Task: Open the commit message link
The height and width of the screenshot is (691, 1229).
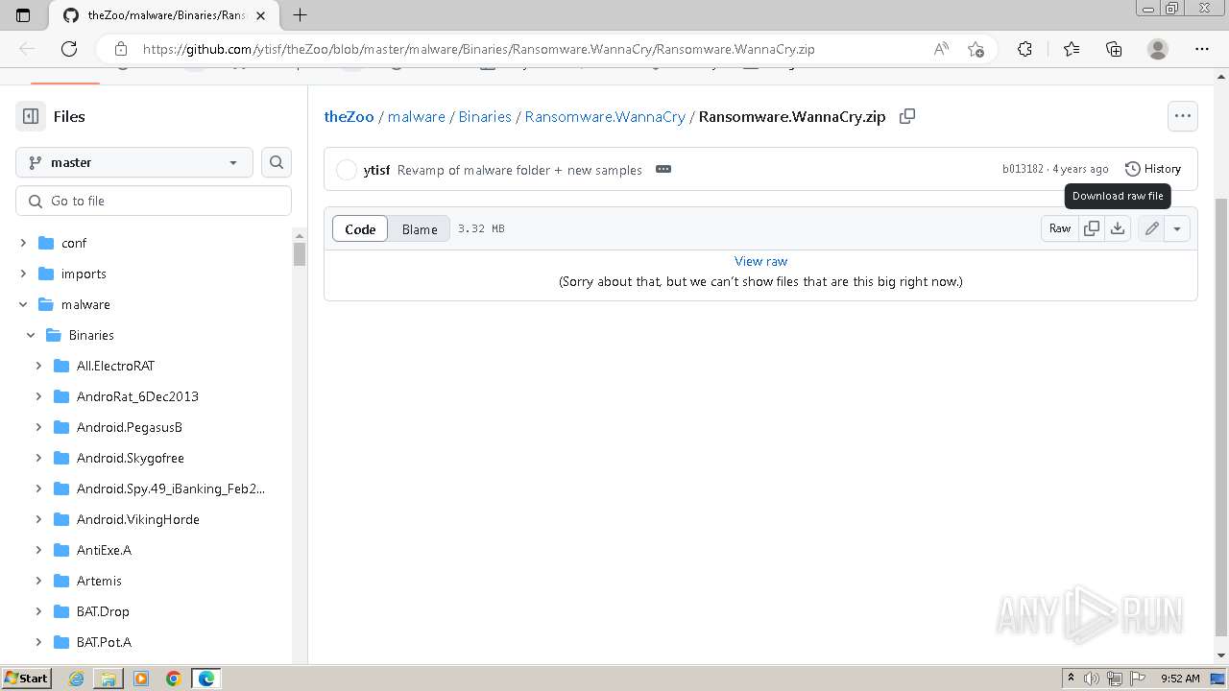Action: pos(519,170)
